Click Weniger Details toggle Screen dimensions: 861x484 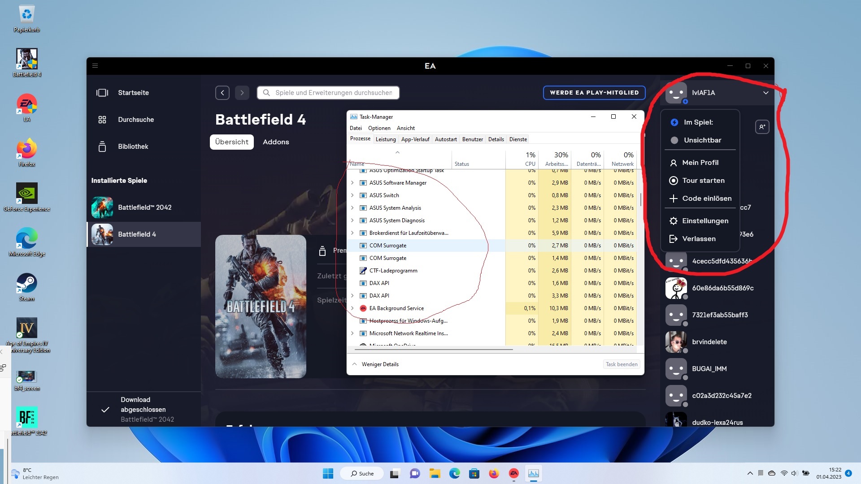coord(376,364)
